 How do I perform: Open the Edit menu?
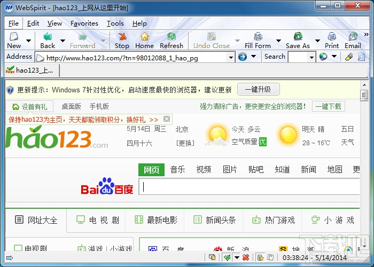pos(33,23)
